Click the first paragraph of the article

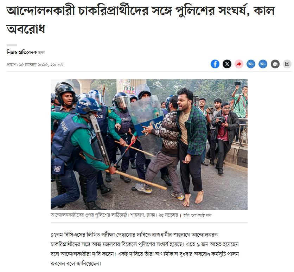click(x=145, y=249)
